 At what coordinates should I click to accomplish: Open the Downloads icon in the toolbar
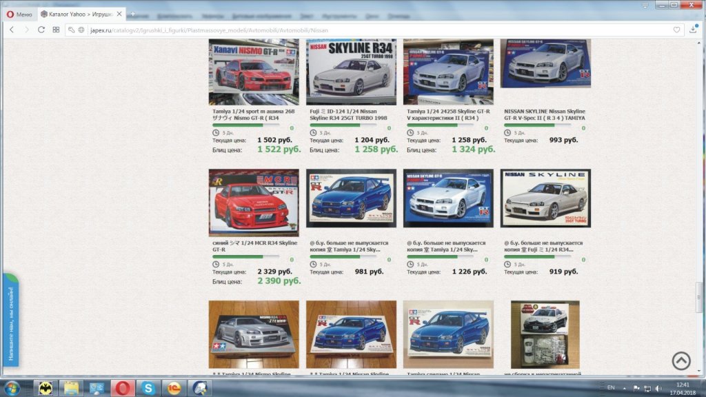(x=694, y=30)
